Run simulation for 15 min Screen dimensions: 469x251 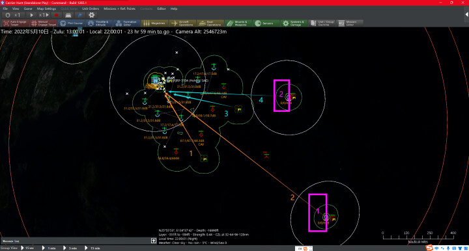tap(93, 248)
